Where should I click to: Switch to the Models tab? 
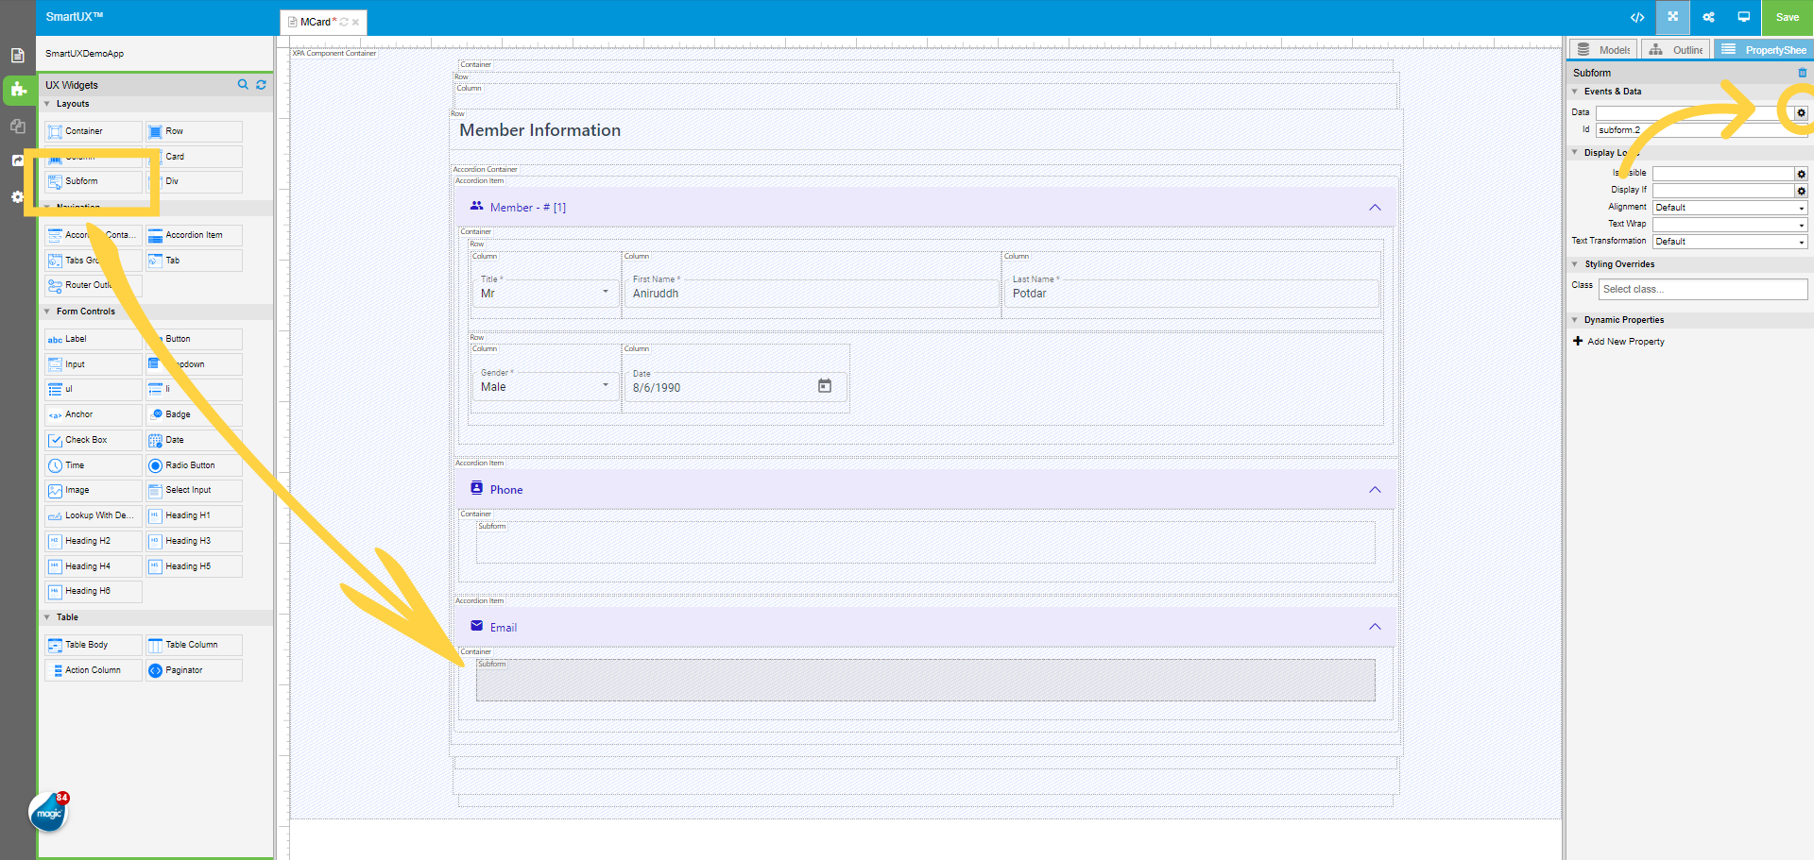pyautogui.click(x=1602, y=48)
